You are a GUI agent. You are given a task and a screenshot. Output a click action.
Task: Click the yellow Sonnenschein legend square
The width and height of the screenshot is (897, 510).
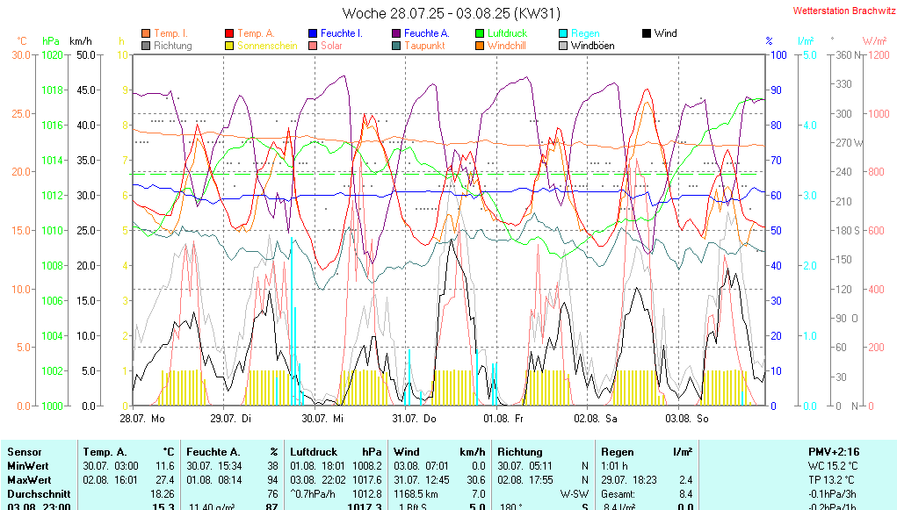pos(230,46)
